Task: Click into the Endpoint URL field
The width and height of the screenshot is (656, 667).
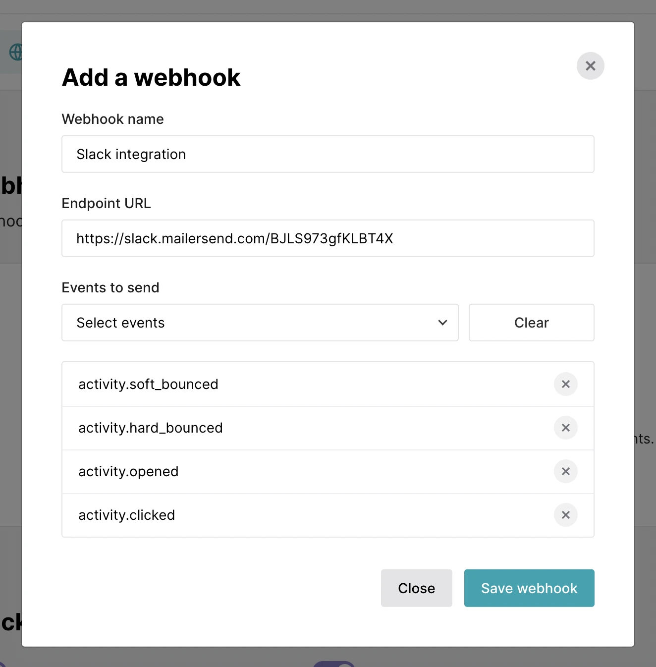Action: (x=328, y=238)
